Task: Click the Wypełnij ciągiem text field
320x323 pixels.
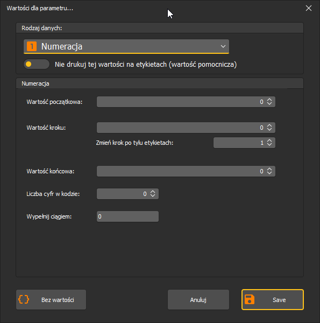Action: point(127,216)
